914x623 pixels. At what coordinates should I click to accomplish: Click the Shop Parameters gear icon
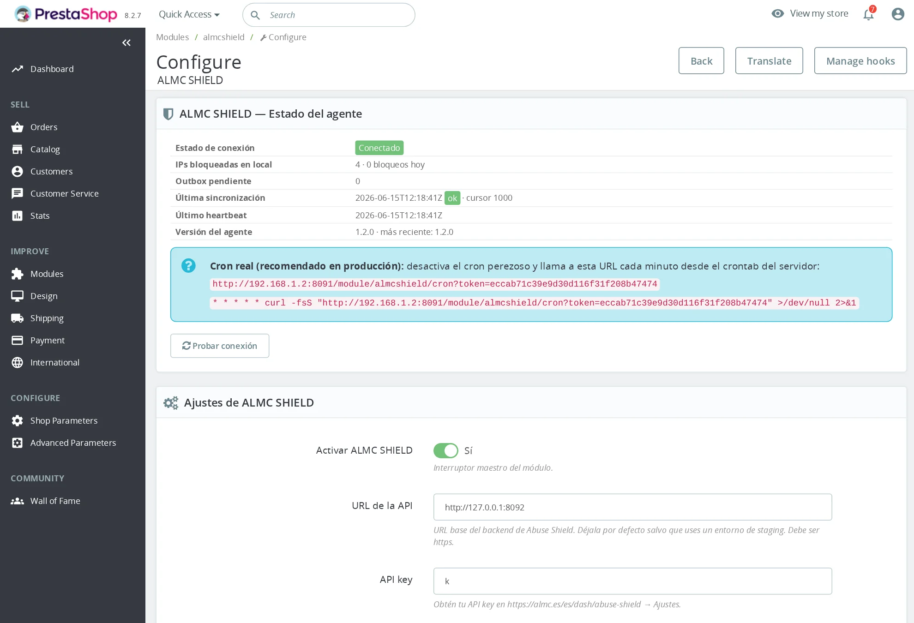[18, 421]
